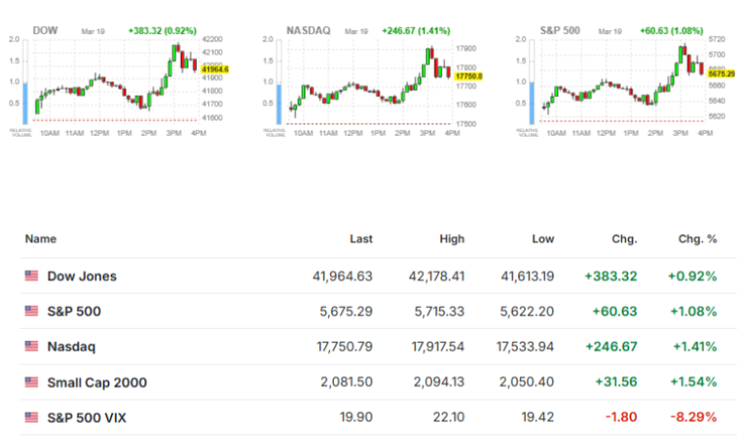This screenshot has height=440, width=754.
Task: Click Small Cap 2000 change +31.56
Action: click(616, 383)
